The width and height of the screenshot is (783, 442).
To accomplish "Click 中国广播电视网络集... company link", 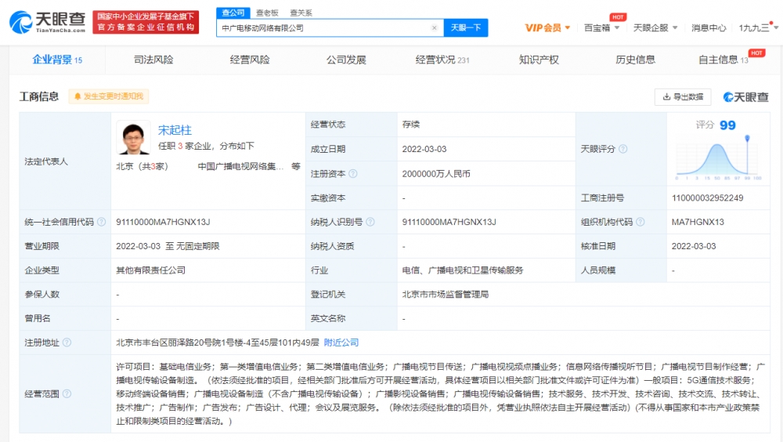I will pos(240,166).
